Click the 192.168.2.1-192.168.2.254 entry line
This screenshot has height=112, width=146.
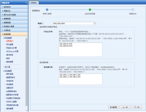click(x=70, y=77)
